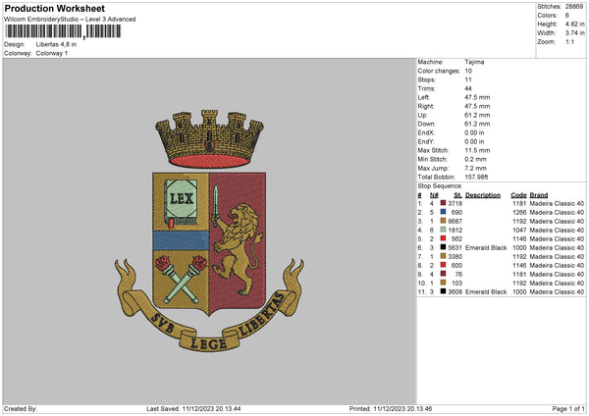
Task: Select the 'Color changes:' label
Action: 439,71
